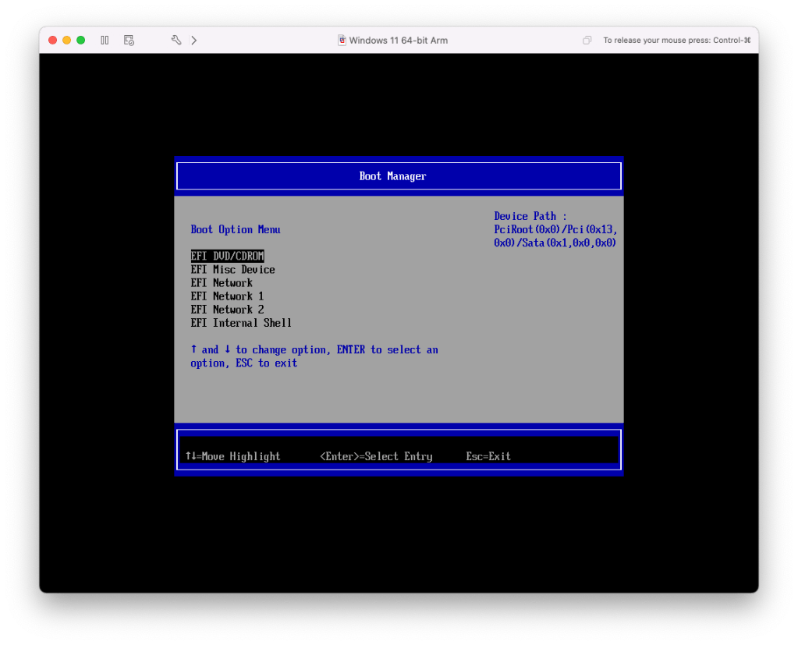The width and height of the screenshot is (798, 645).
Task: Open the snapshots icon in toolbar
Action: coord(129,40)
